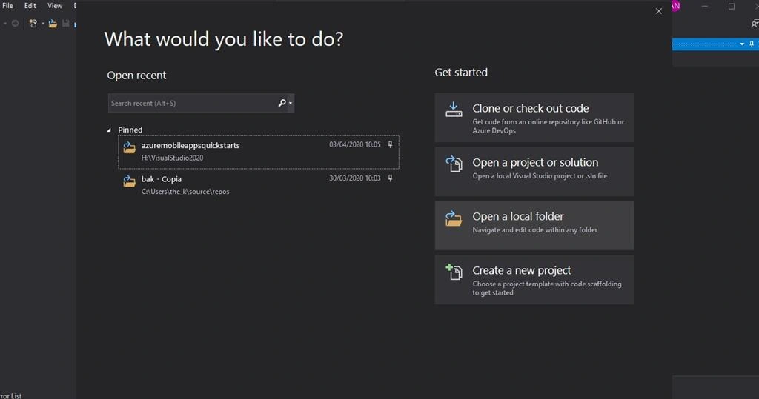759x399 pixels.
Task: Unpin azuremobileappsquickstarts from recent list
Action: (390, 144)
